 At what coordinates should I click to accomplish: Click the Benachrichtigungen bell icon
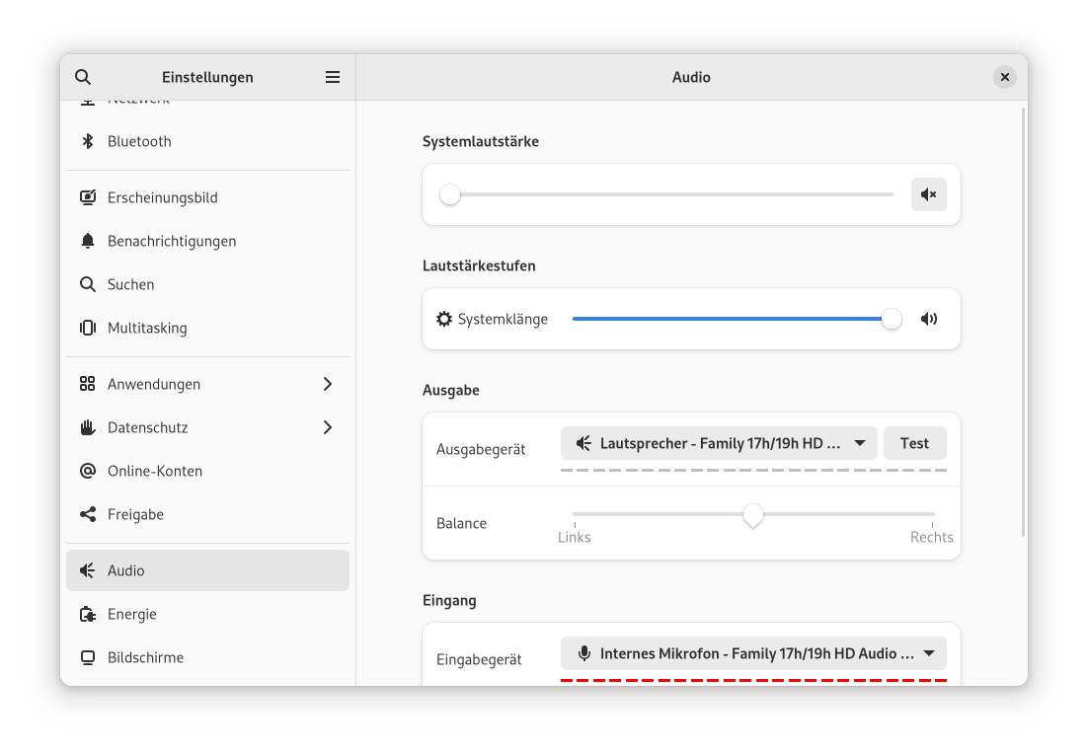point(88,241)
